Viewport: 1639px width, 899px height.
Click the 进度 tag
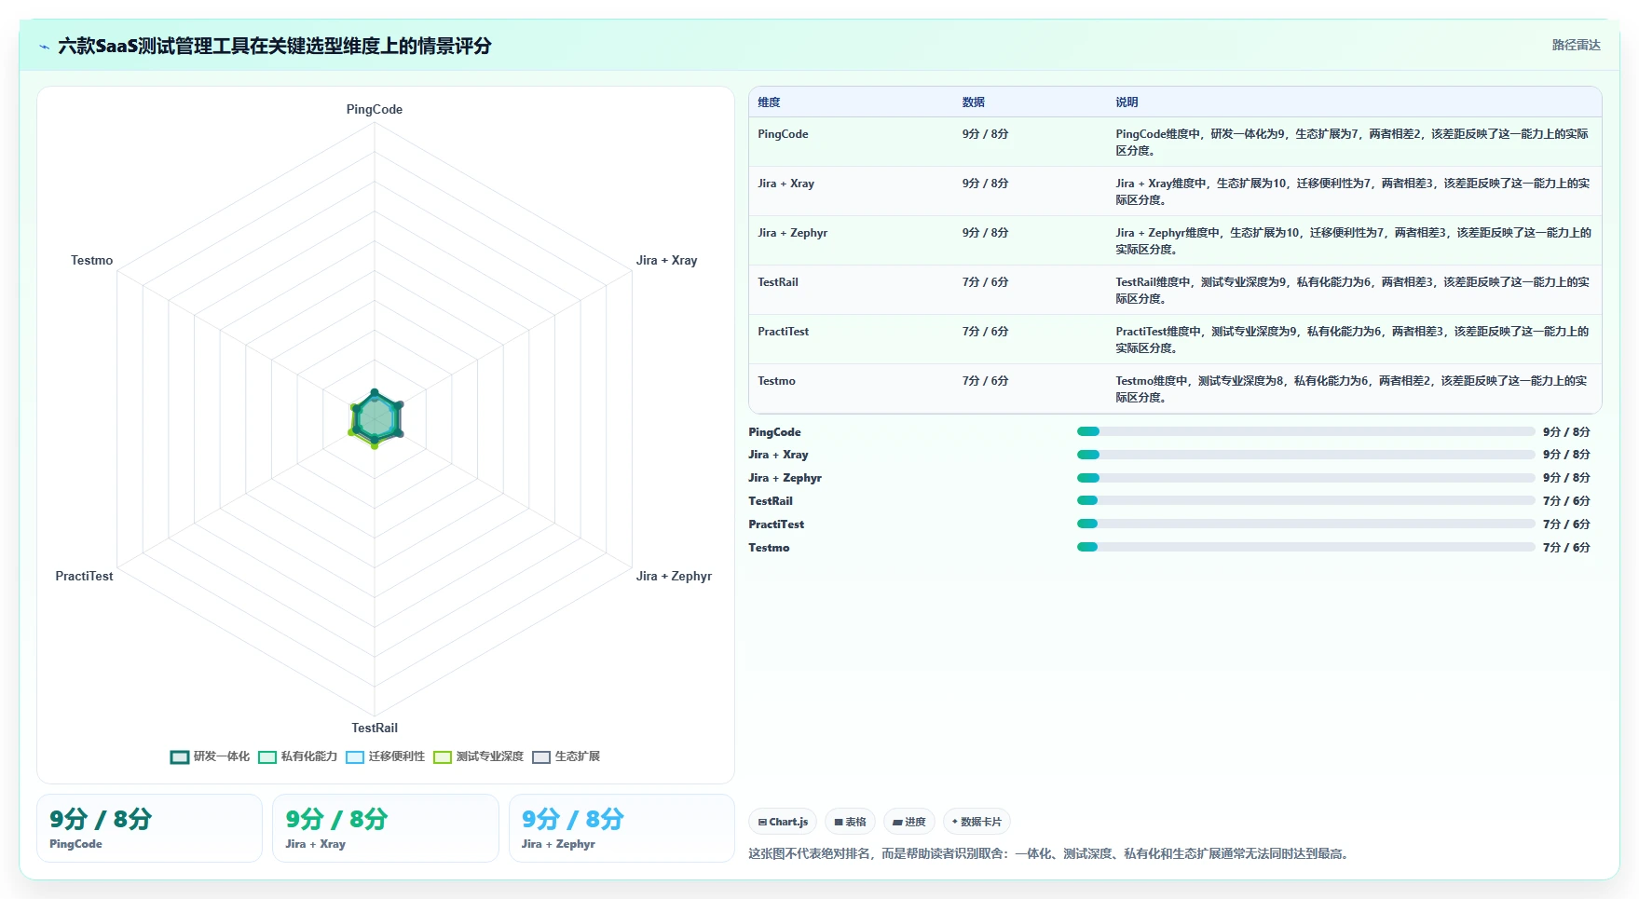point(909,822)
